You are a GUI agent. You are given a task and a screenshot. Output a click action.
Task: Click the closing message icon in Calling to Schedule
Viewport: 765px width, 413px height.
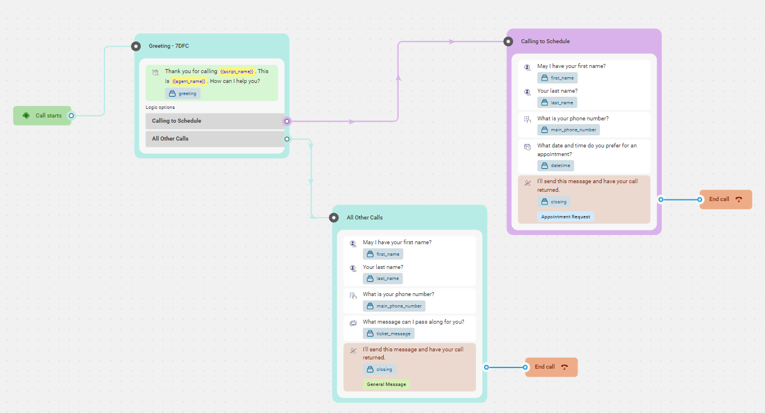pyautogui.click(x=527, y=183)
